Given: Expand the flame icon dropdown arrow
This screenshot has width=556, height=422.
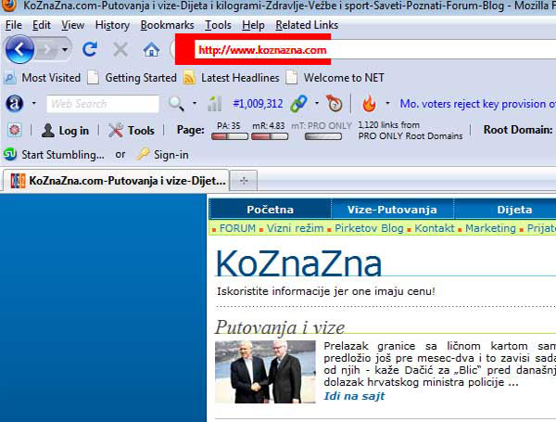Looking at the screenshot, I should coord(387,104).
